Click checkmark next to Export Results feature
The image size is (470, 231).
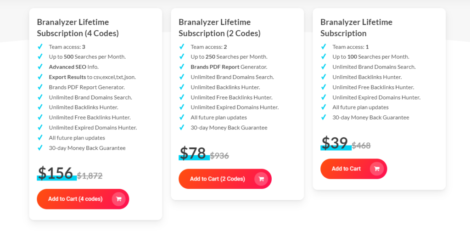(x=40, y=77)
